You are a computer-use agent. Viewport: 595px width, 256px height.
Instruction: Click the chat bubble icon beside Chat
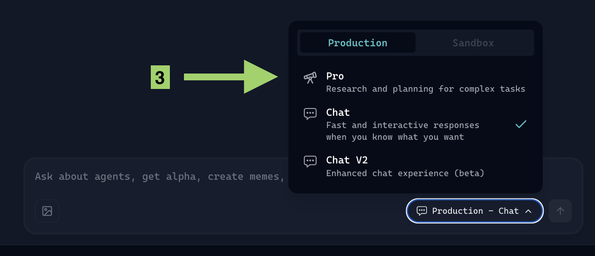(310, 113)
